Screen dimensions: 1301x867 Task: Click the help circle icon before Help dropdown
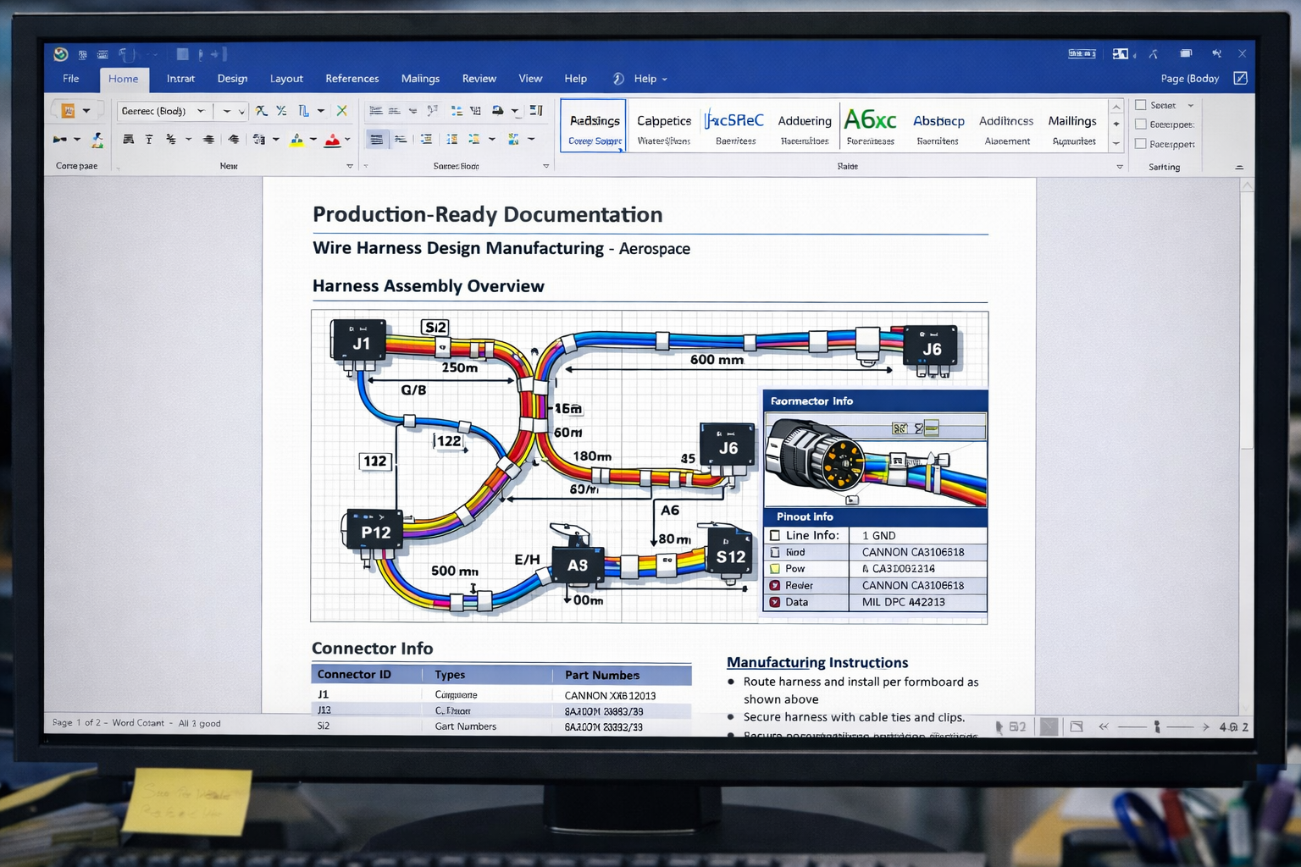(x=618, y=79)
